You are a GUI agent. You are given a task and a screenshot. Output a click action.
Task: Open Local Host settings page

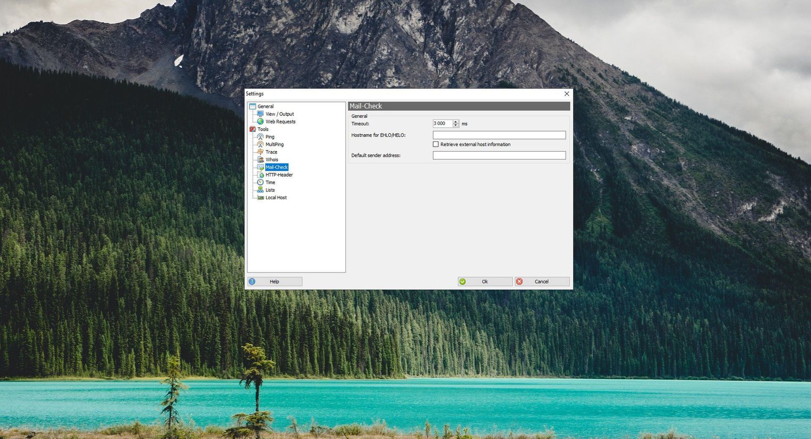(x=276, y=198)
